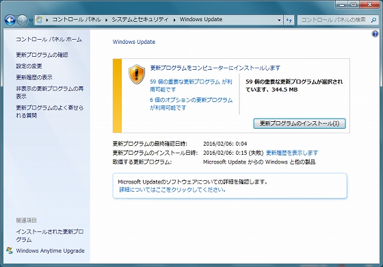383x267 pixels.
Task: Open the recent pages dropdown arrow
Action: pos(31,21)
